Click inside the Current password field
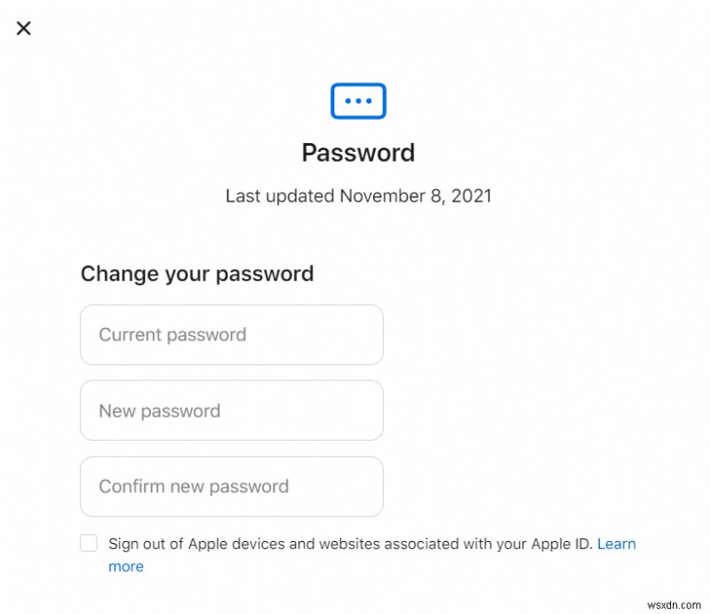This screenshot has width=711, height=614. click(231, 335)
